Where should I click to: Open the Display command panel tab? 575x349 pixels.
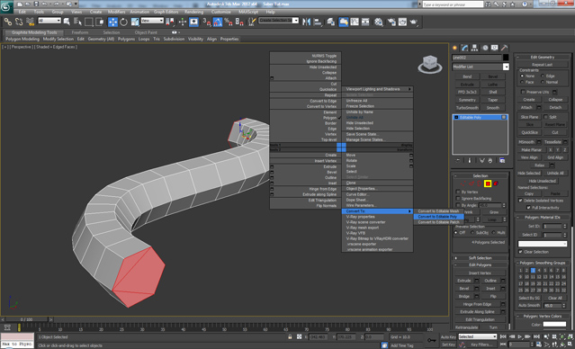click(495, 48)
